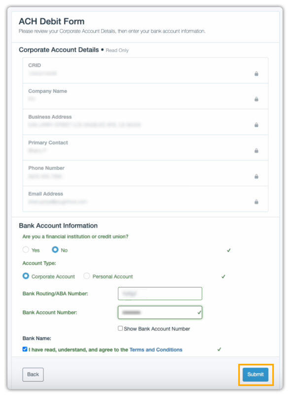Click the lock icon on Business Address
Viewport: 289px width, 395px height.
(256, 124)
